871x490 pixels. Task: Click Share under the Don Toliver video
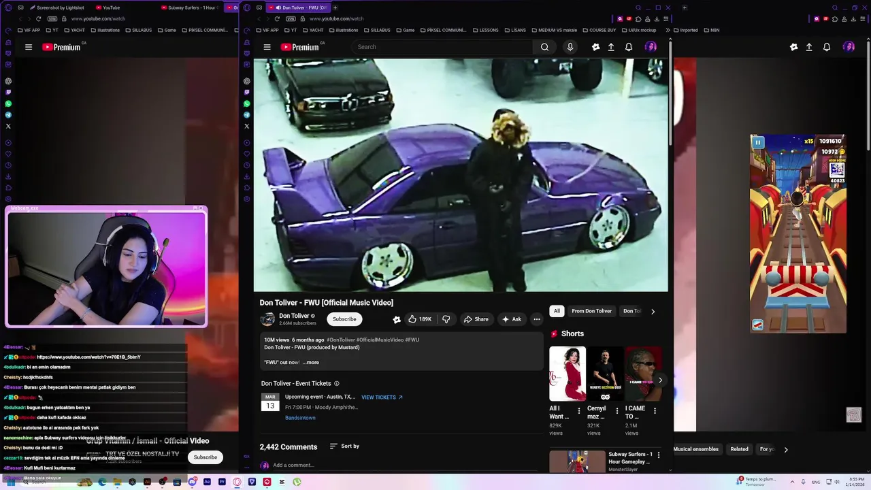(x=476, y=319)
